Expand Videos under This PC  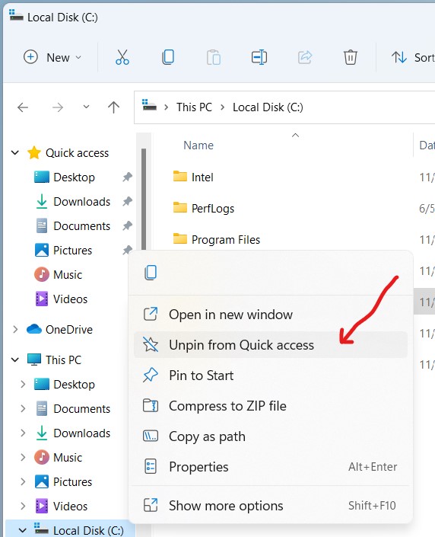point(23,507)
